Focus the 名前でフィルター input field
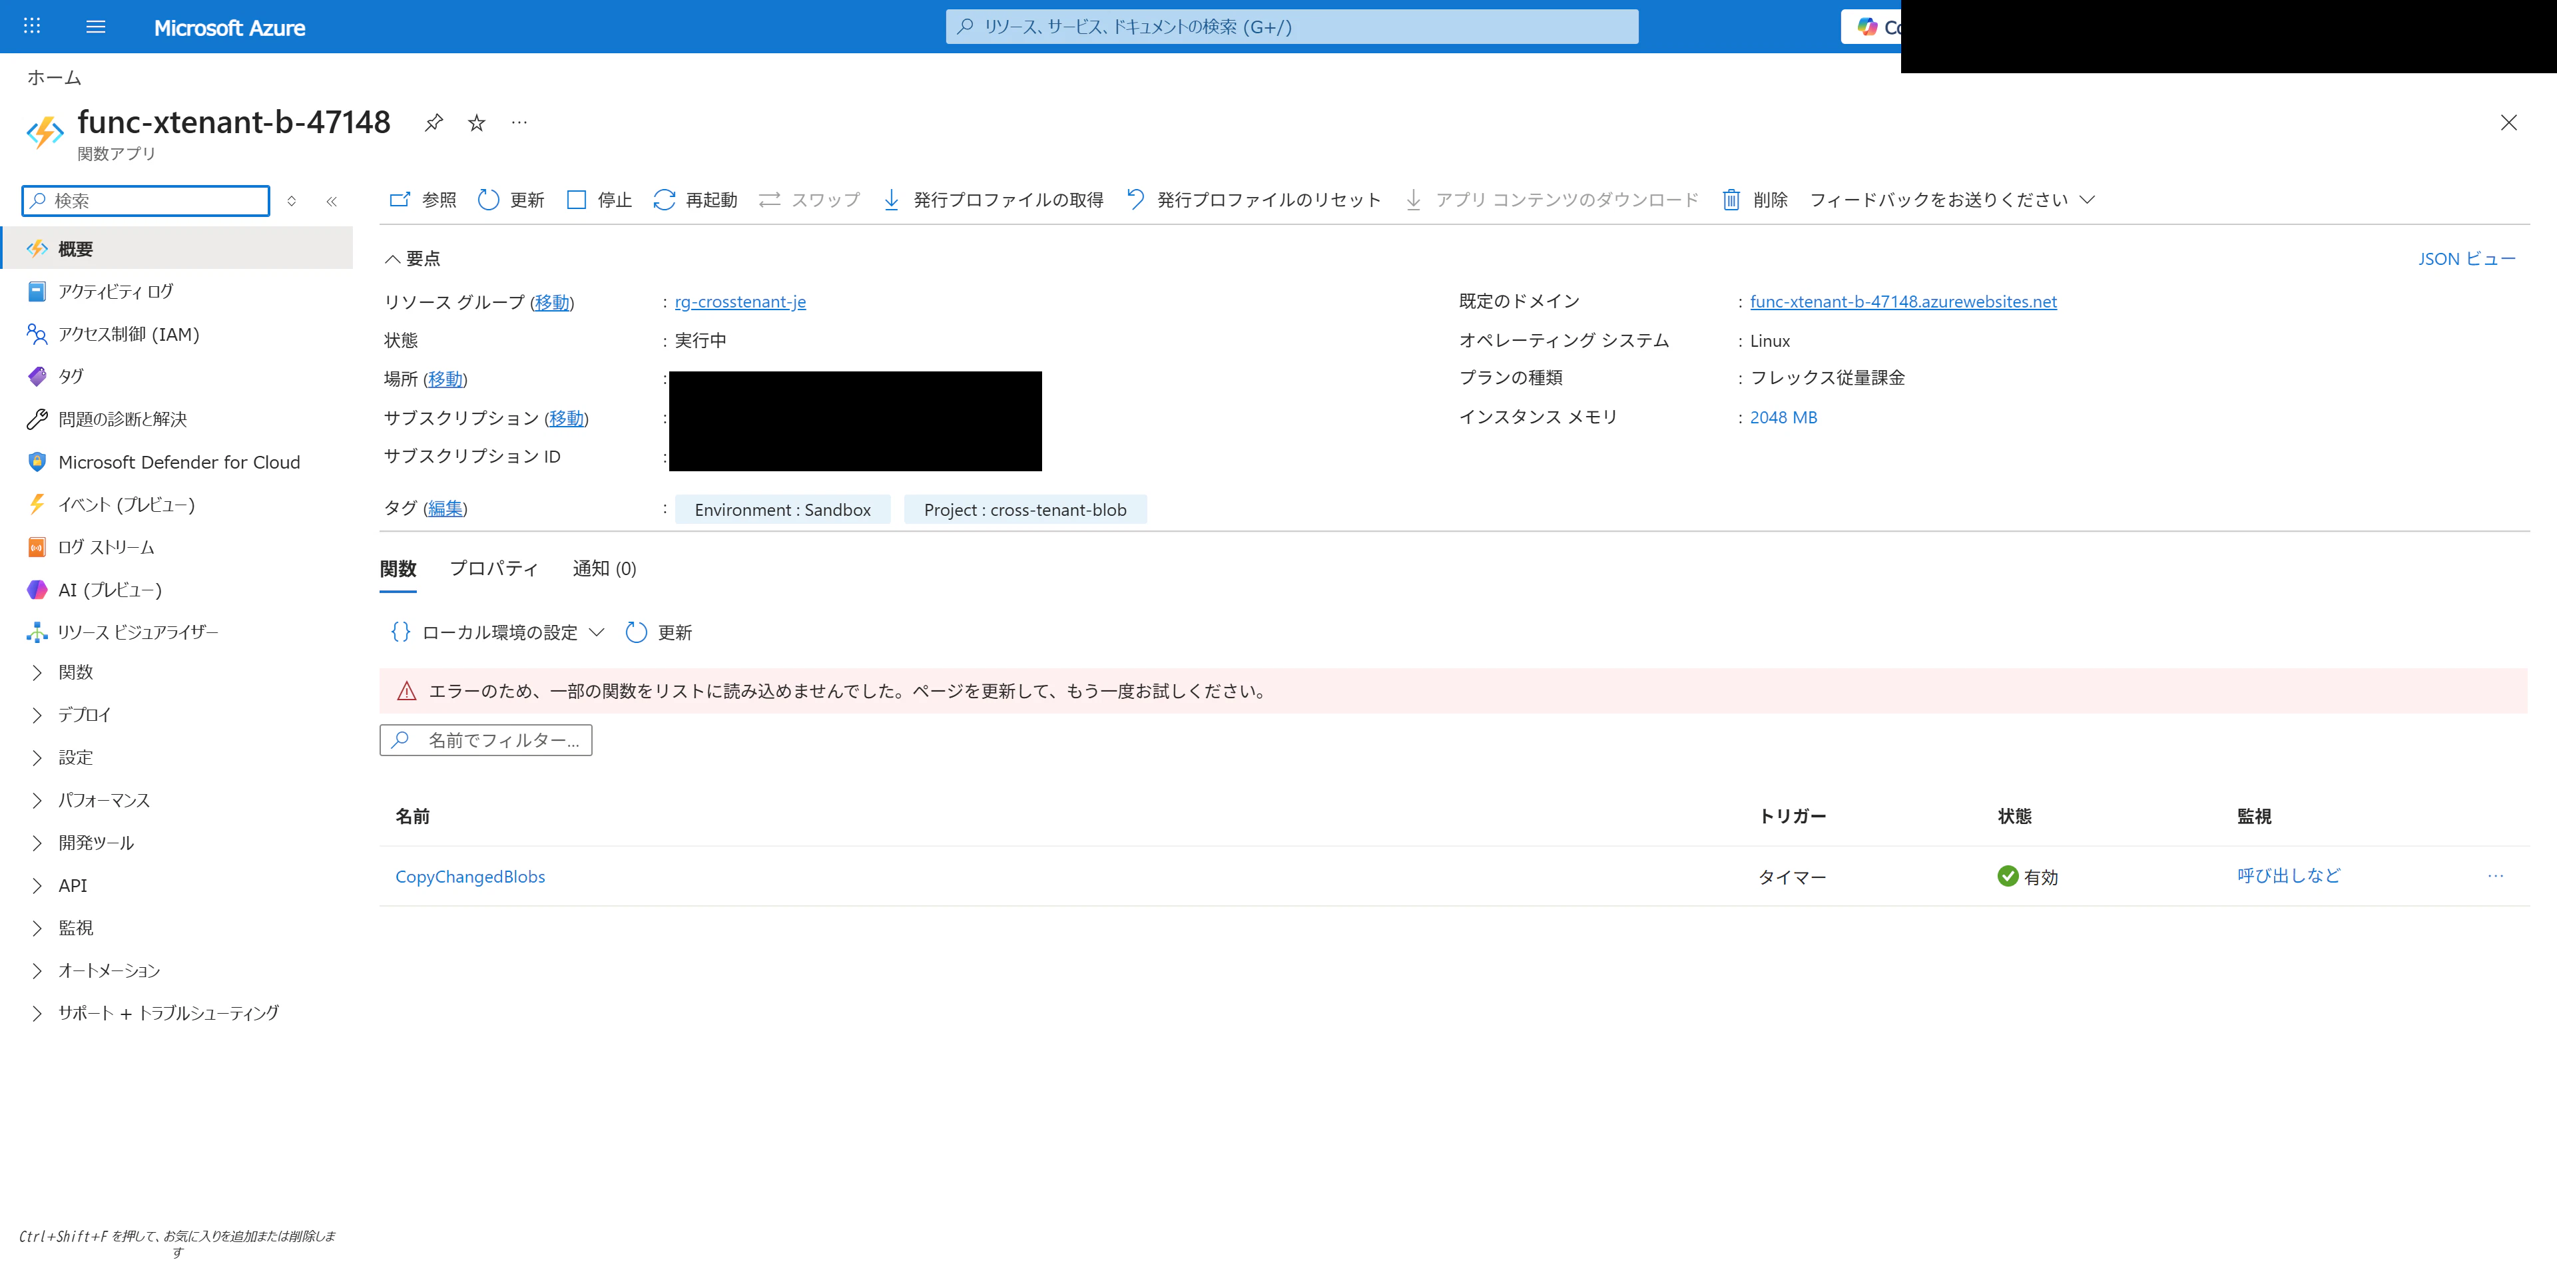 point(485,740)
